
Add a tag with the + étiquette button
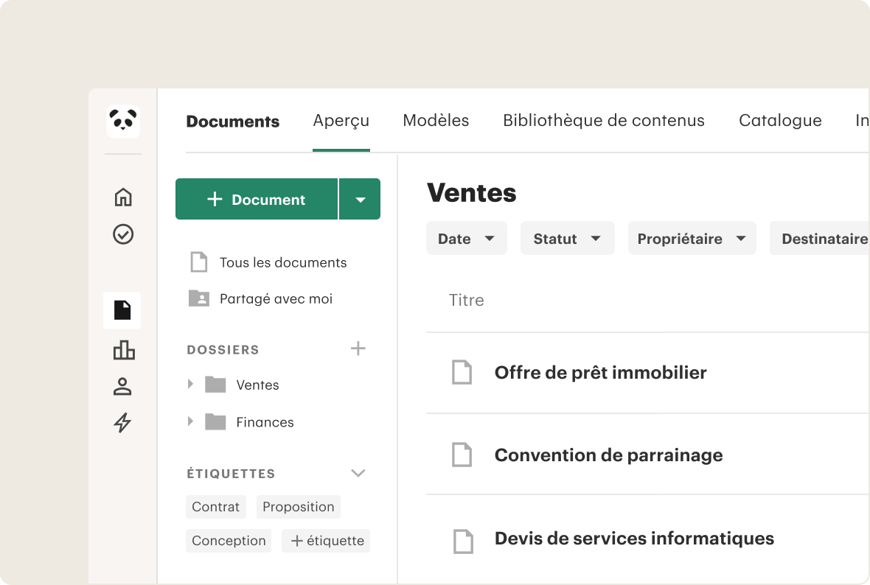coord(326,541)
